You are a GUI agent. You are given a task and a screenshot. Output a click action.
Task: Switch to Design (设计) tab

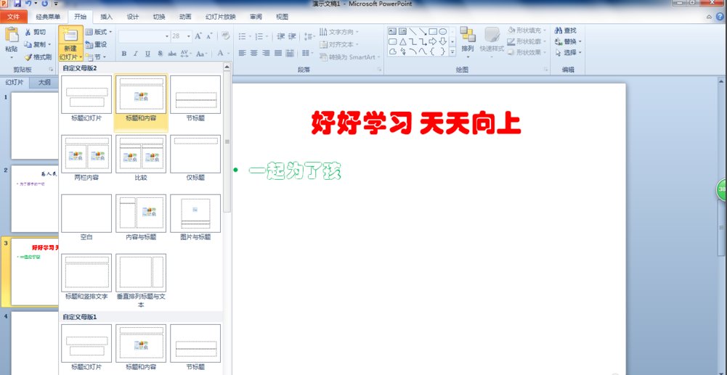click(133, 17)
